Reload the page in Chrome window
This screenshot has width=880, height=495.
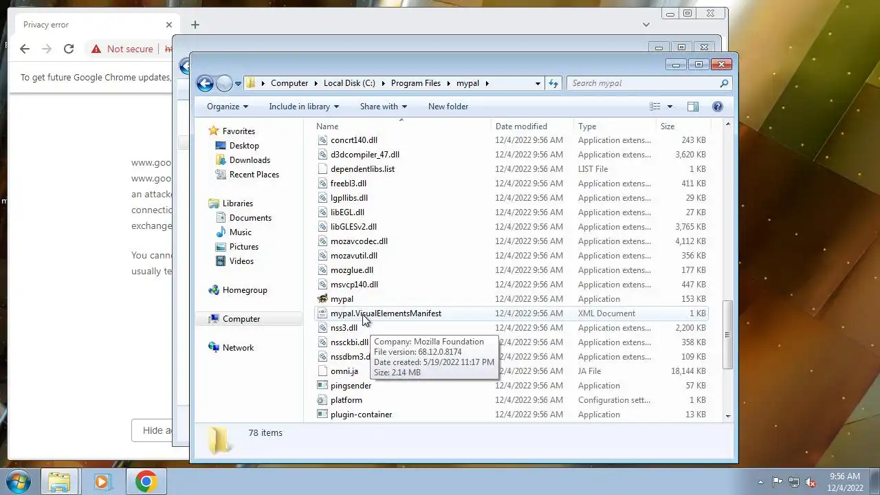click(69, 49)
